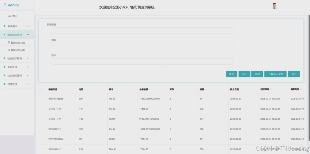Screen dimensions: 310x154
Task: Click the sales volume cell 791
Action: point(202,139)
